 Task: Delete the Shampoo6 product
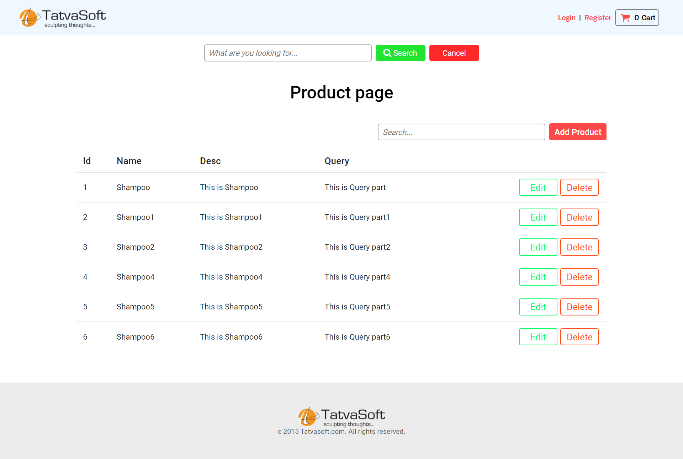pos(579,337)
